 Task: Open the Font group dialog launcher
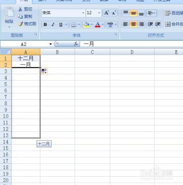(x=116, y=34)
